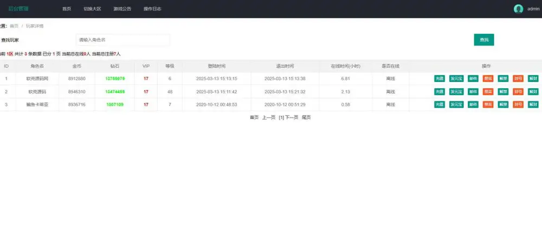Click online hours value 0.58
The width and height of the screenshot is (542, 240).
point(345,105)
